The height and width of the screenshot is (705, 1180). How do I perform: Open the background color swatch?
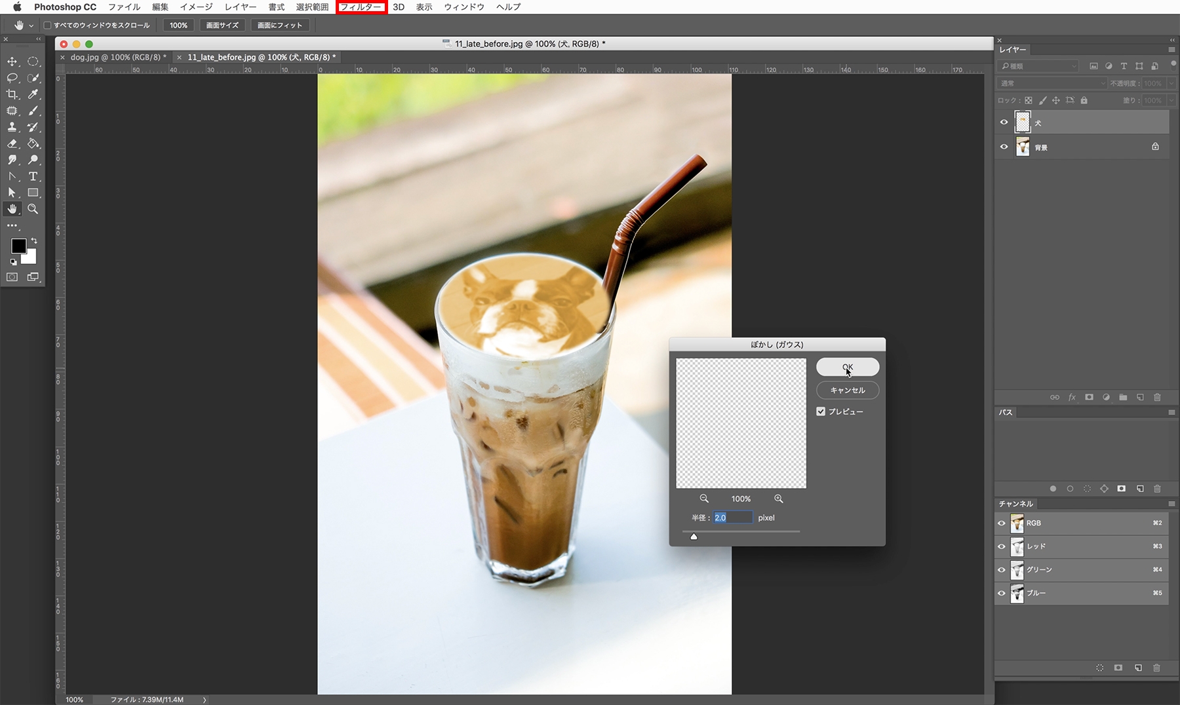pos(30,257)
